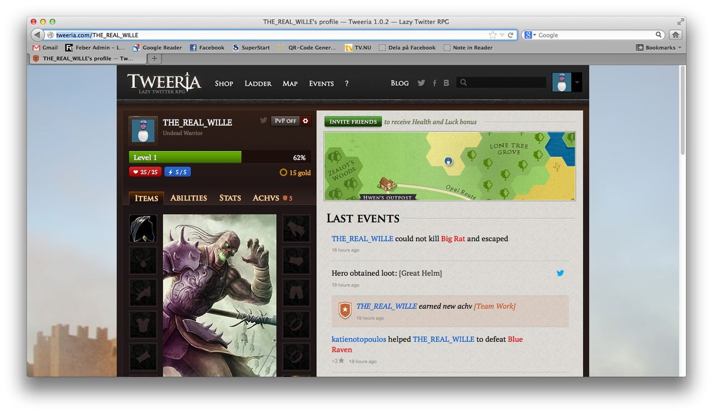The width and height of the screenshot is (713, 414).
Task: Switch to the Stats tab
Action: 230,198
